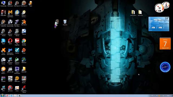Open the World of Warships launcher shortcut
Viewport: 173px width, 97px height.
(x=17, y=32)
